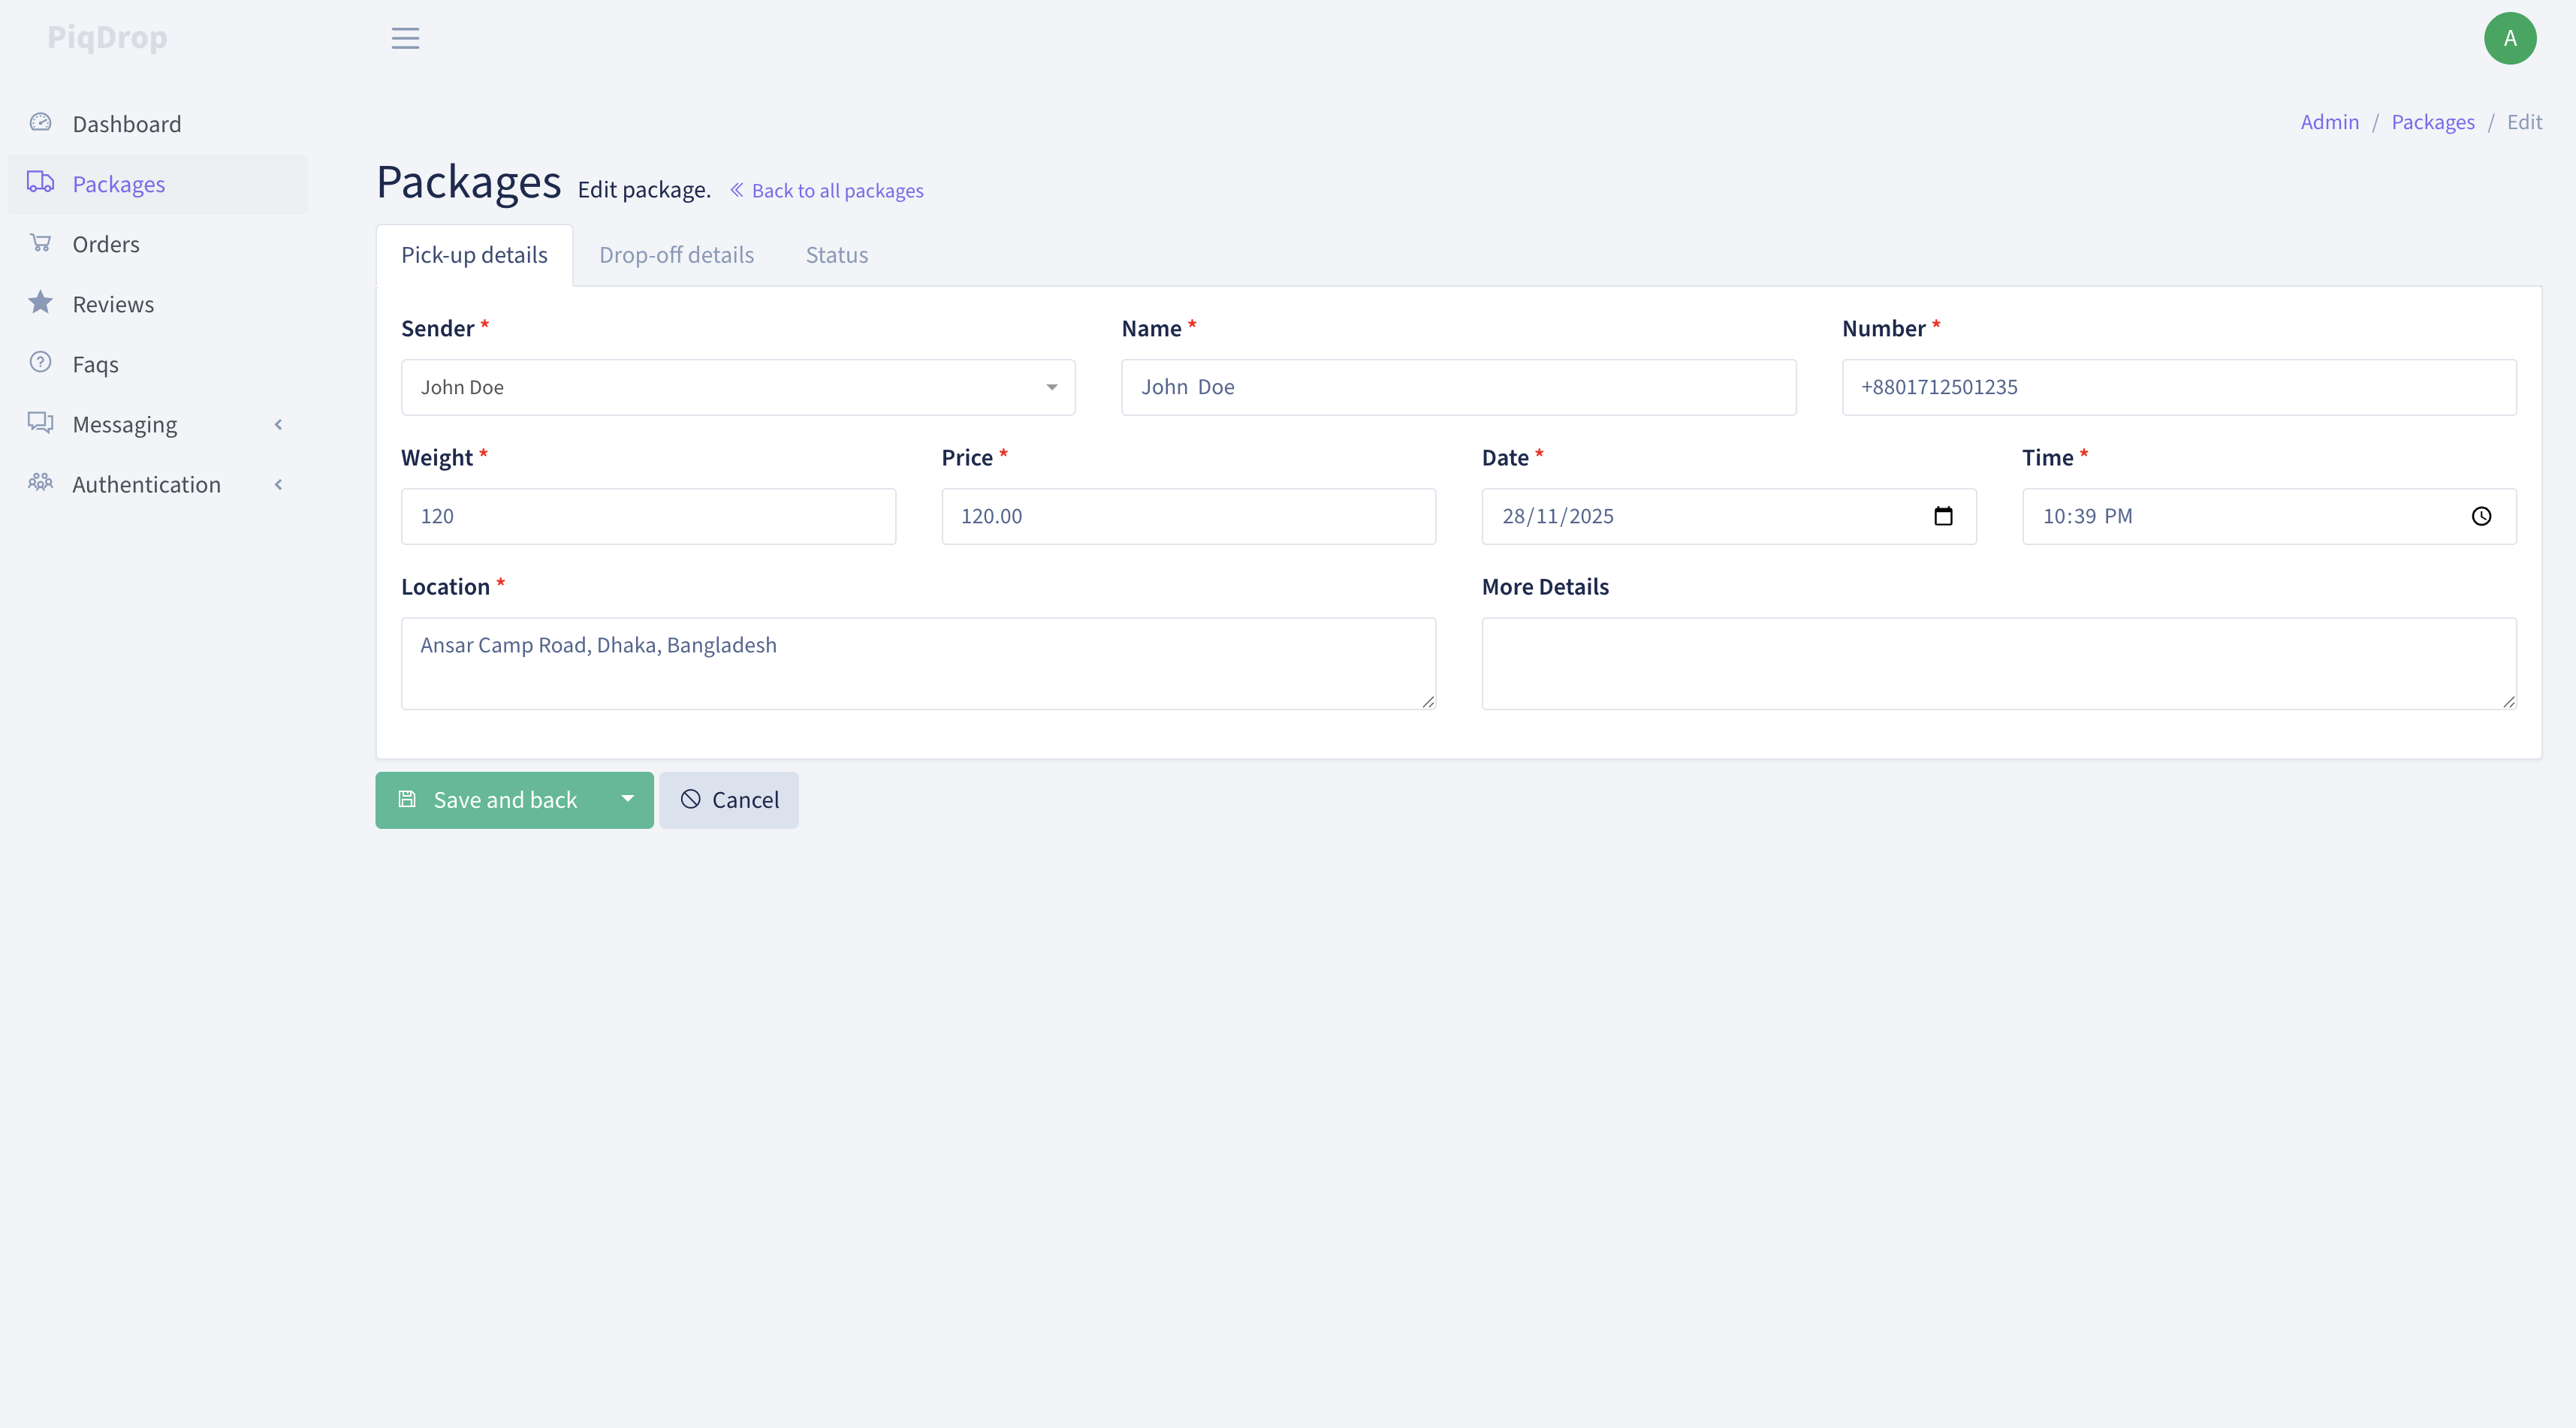Click the Cancel button
Viewport: 2576px width, 1428px height.
[729, 799]
